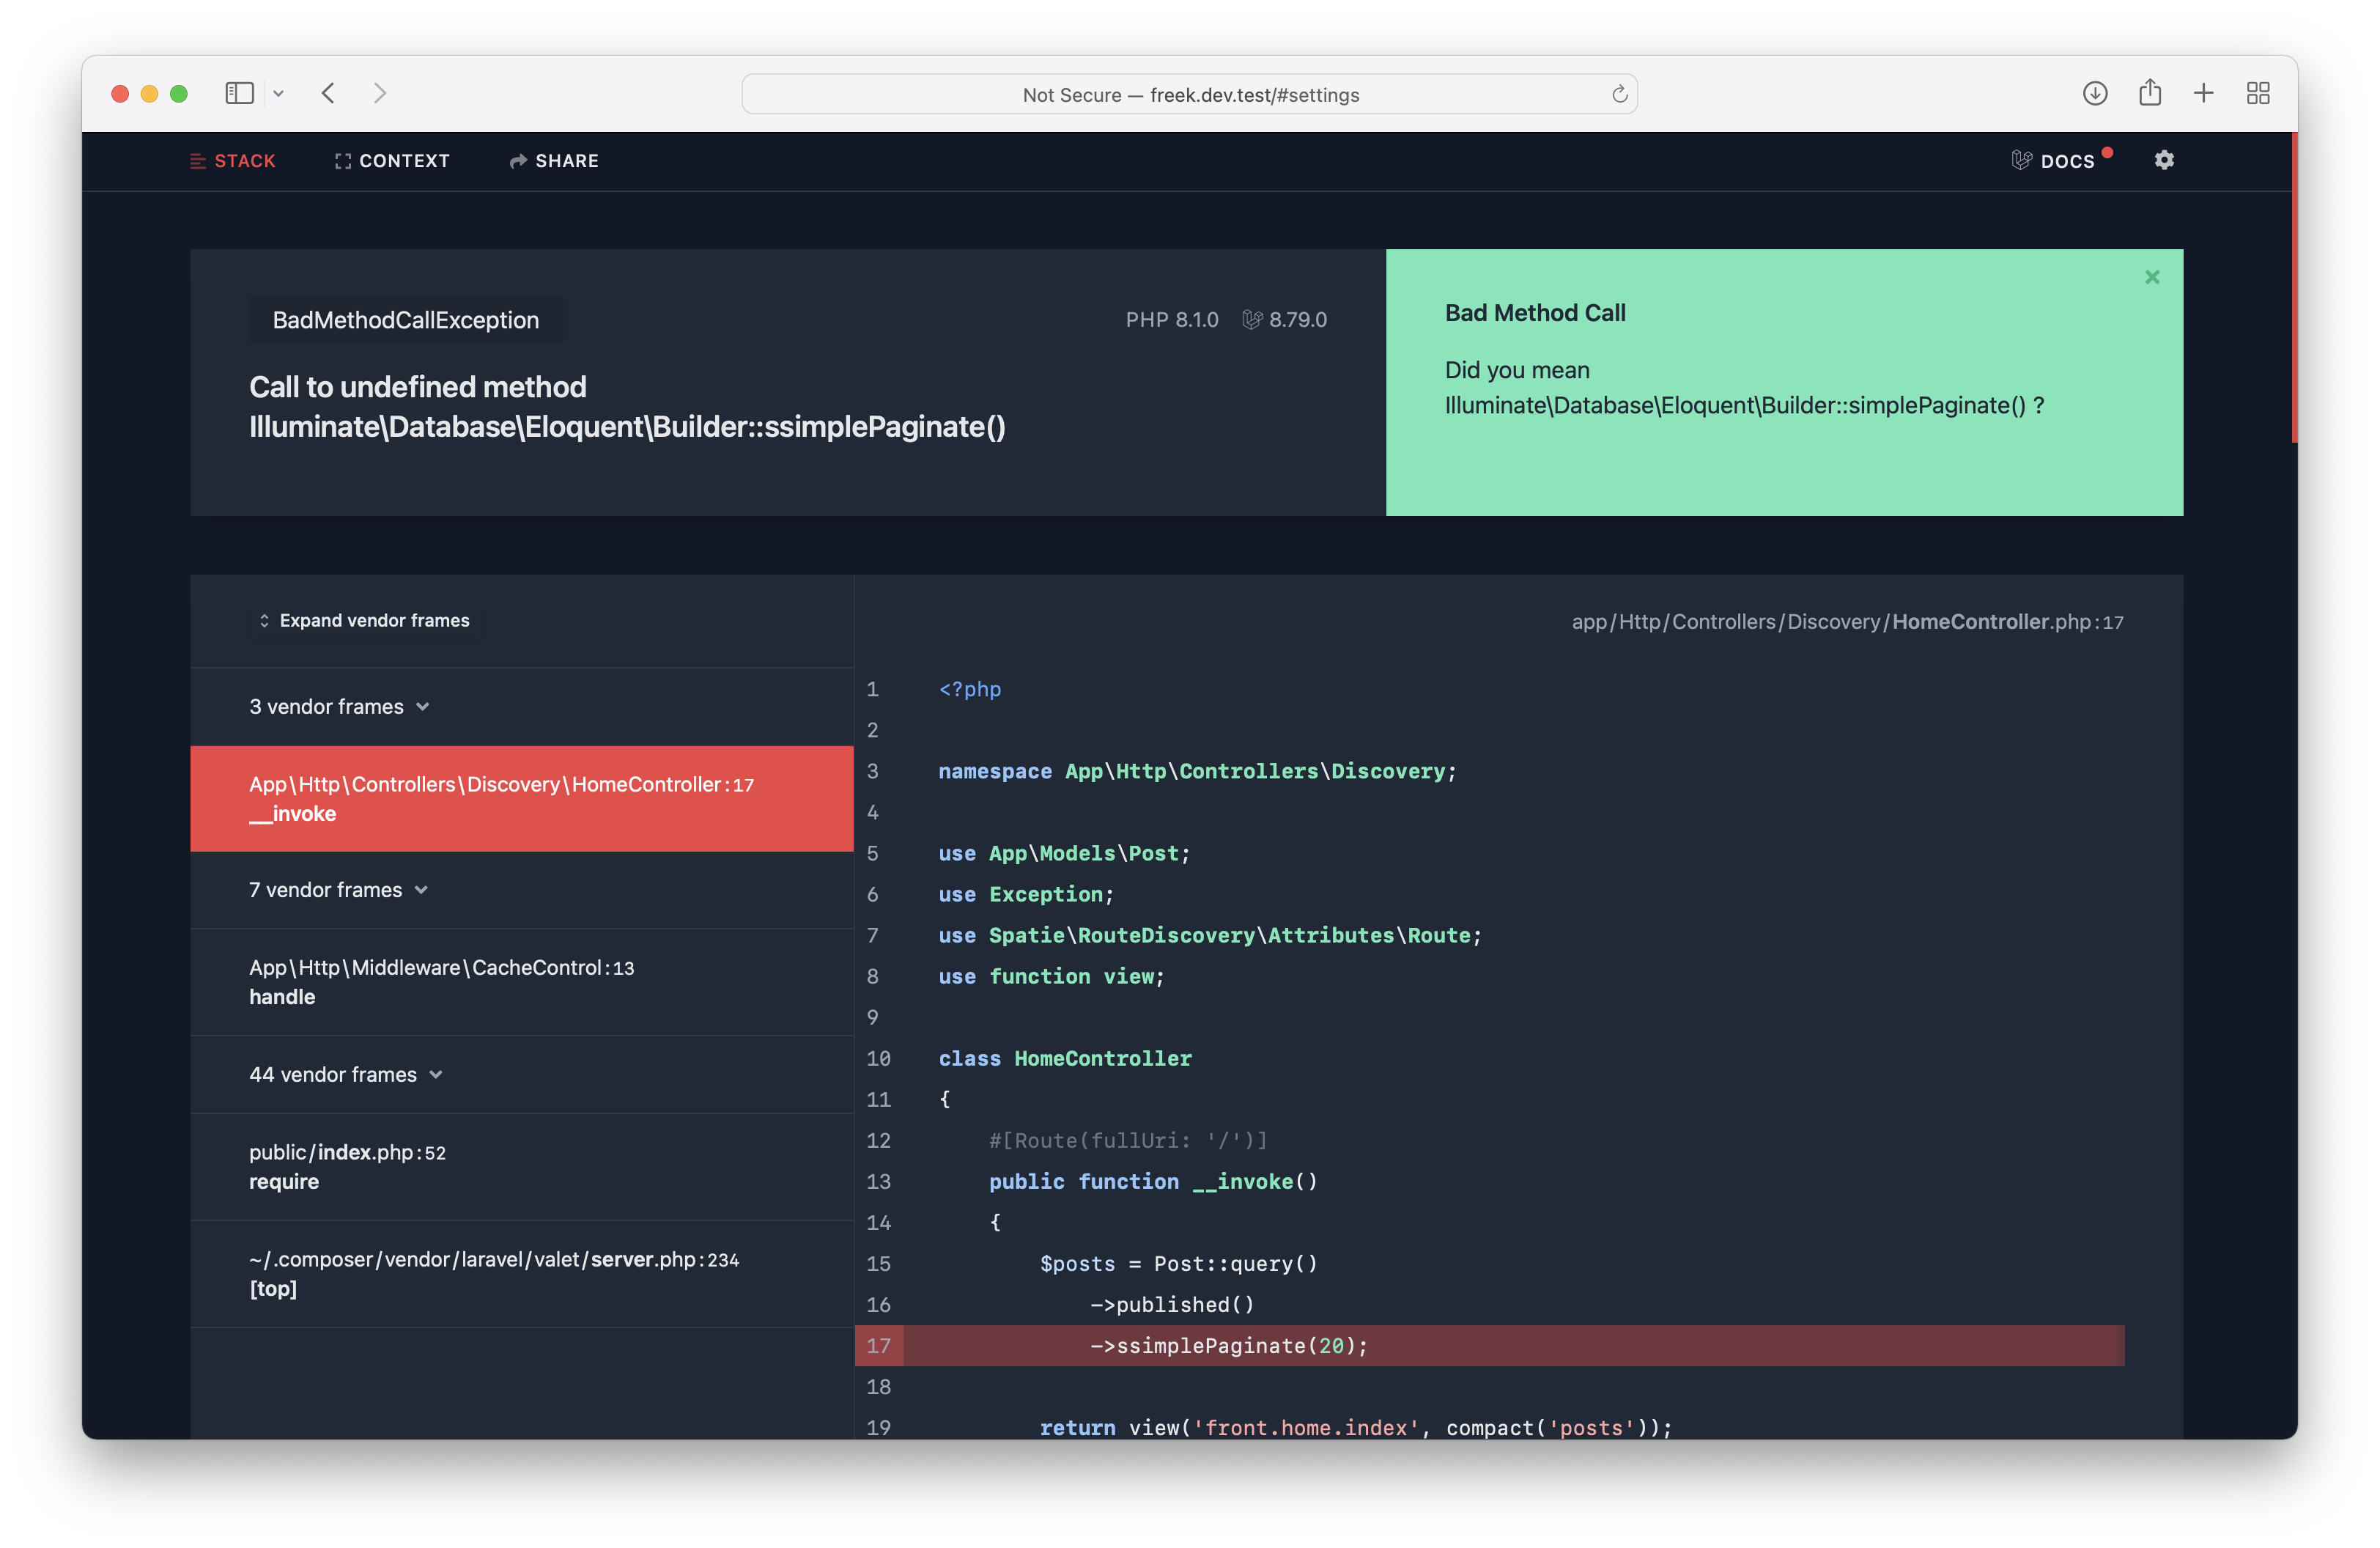Screen dimensions: 2380x1548
Task: Click the Safari address bar
Action: coord(1189,94)
